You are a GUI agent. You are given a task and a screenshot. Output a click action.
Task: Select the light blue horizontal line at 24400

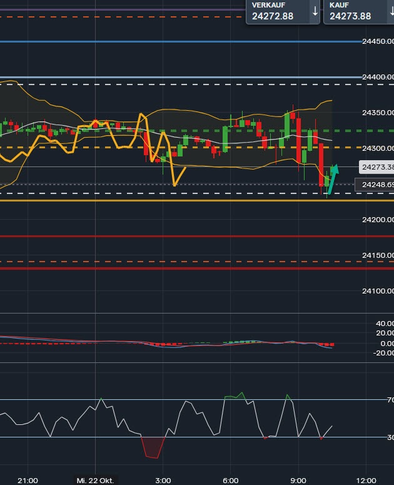(x=188, y=78)
